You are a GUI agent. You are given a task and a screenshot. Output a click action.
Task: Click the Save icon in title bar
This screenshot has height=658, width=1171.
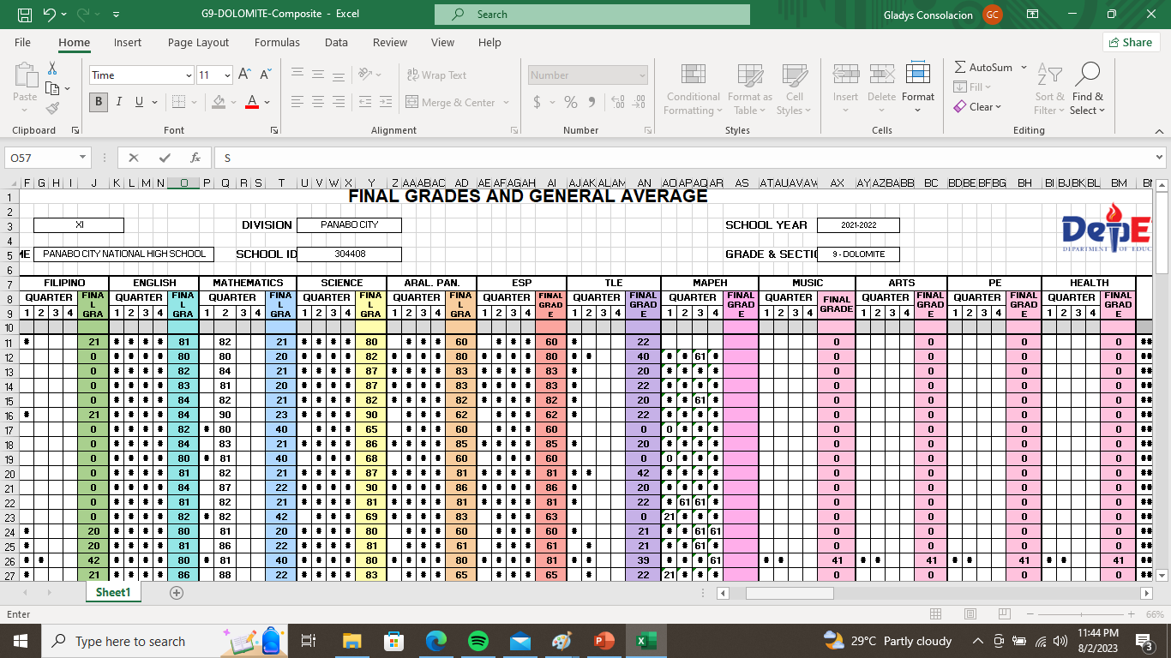[25, 15]
